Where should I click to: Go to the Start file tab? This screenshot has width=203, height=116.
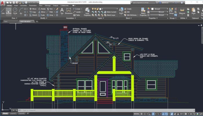6,21
